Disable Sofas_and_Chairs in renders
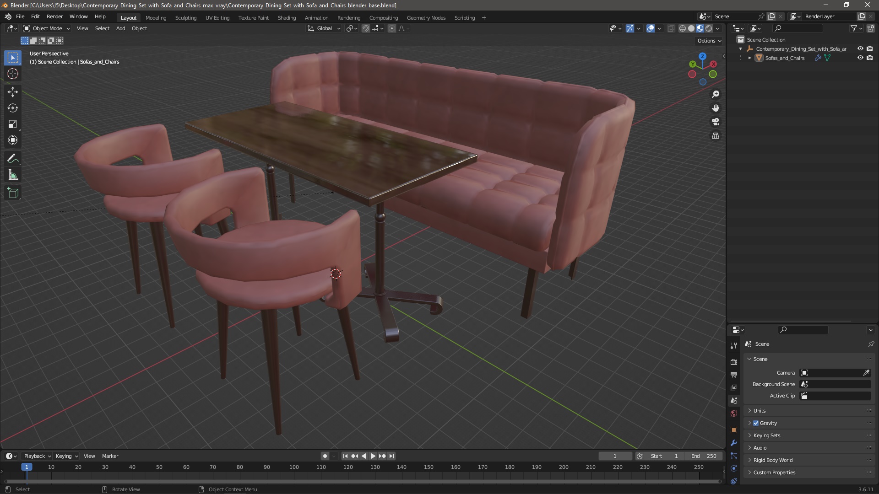The width and height of the screenshot is (879, 494). [x=869, y=58]
